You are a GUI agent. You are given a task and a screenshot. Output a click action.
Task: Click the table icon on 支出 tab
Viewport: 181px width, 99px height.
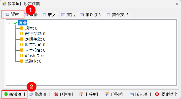click(x=63, y=15)
